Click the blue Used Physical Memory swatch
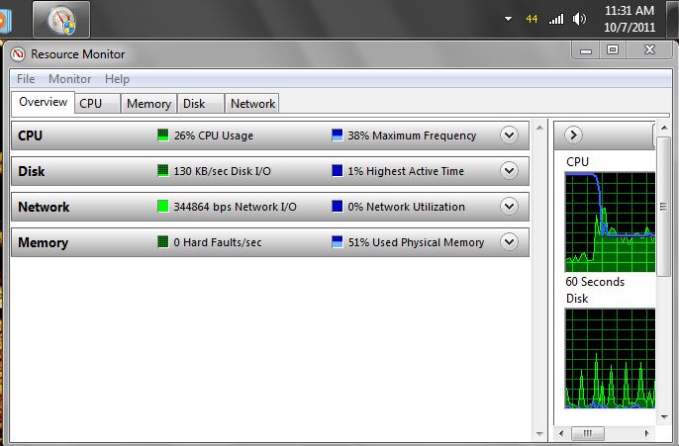This screenshot has height=446, width=679. [337, 241]
